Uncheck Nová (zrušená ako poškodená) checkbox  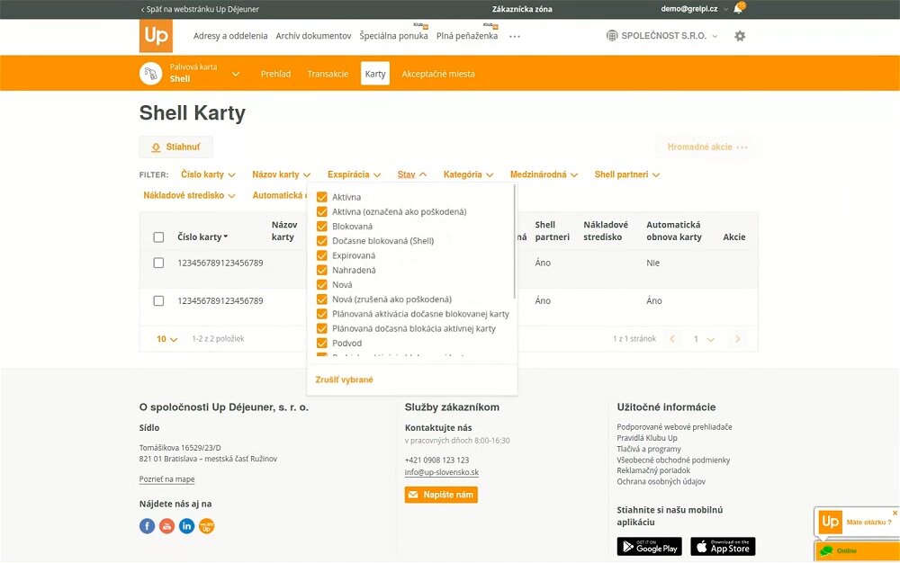coord(322,299)
